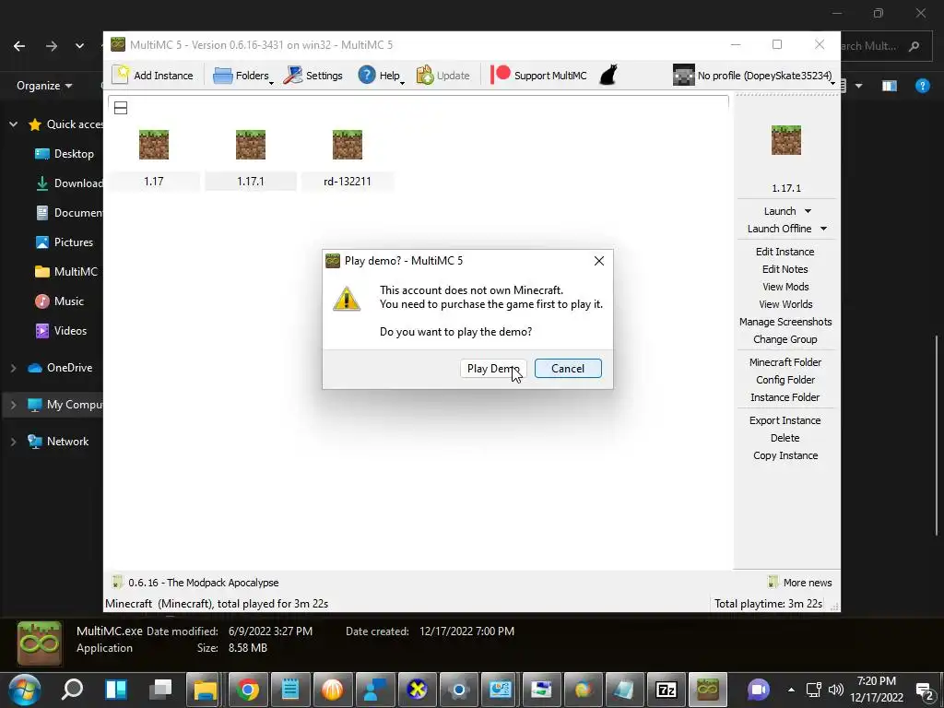Click the Explorer search magnifier icon

914,46
